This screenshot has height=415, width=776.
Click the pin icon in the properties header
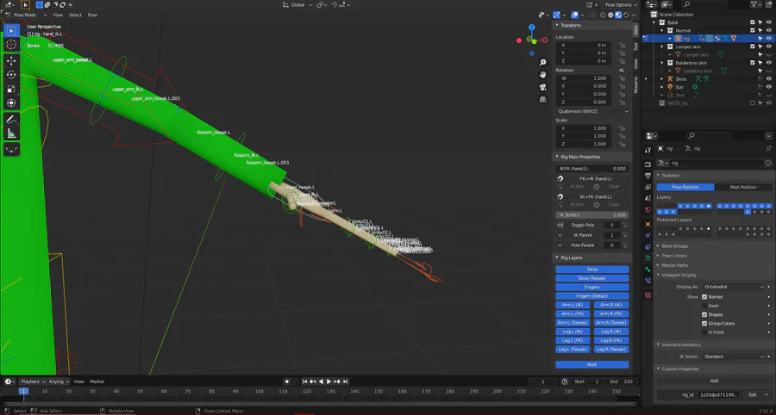[x=768, y=148]
